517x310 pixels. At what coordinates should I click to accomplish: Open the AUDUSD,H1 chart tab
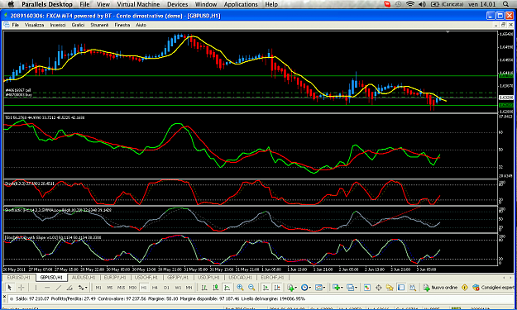84,278
